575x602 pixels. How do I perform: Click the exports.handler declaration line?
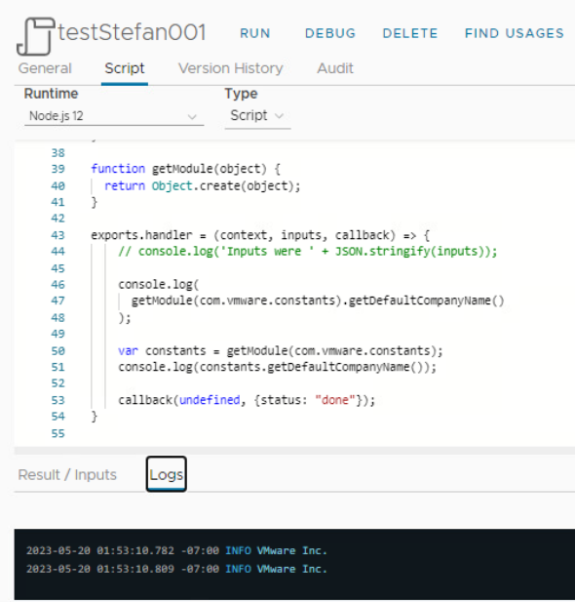pyautogui.click(x=260, y=235)
